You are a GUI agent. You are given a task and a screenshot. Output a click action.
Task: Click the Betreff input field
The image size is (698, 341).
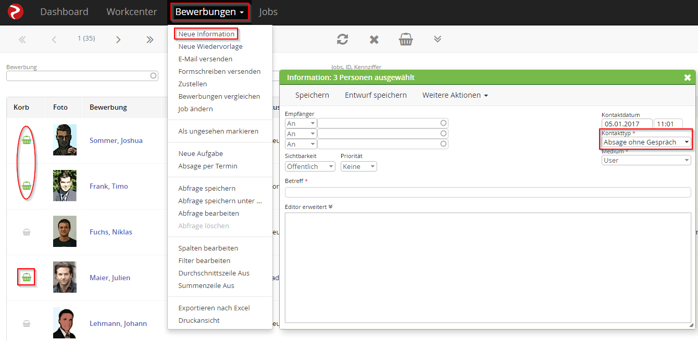(x=488, y=192)
